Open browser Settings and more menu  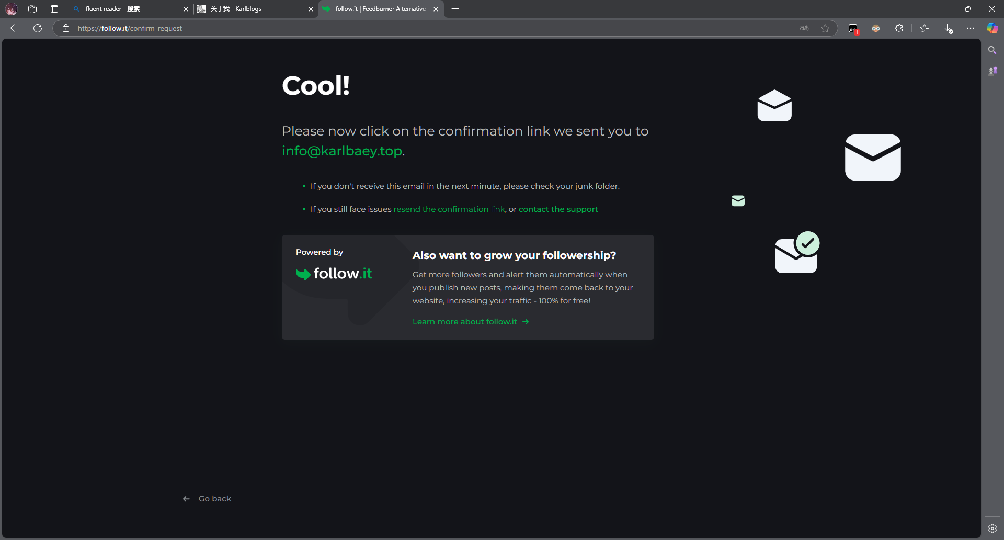(x=971, y=28)
